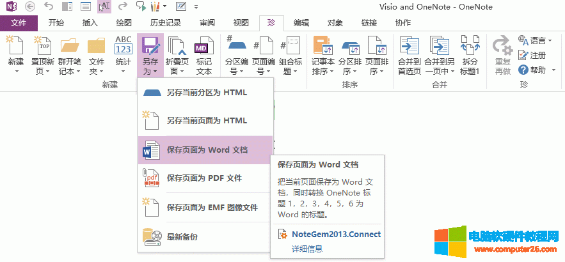The image size is (565, 262).
Task: Click the 标记文本 MD markdown button
Action: 204,56
